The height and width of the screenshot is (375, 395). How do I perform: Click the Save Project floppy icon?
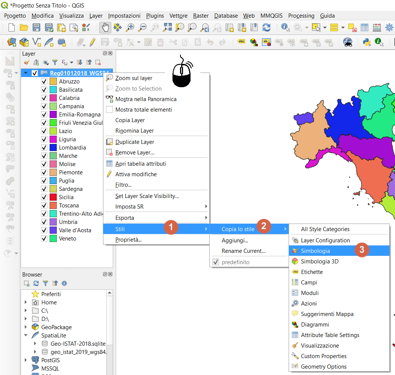(x=36, y=27)
